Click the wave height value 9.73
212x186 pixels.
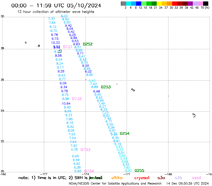[x=55, y=39]
